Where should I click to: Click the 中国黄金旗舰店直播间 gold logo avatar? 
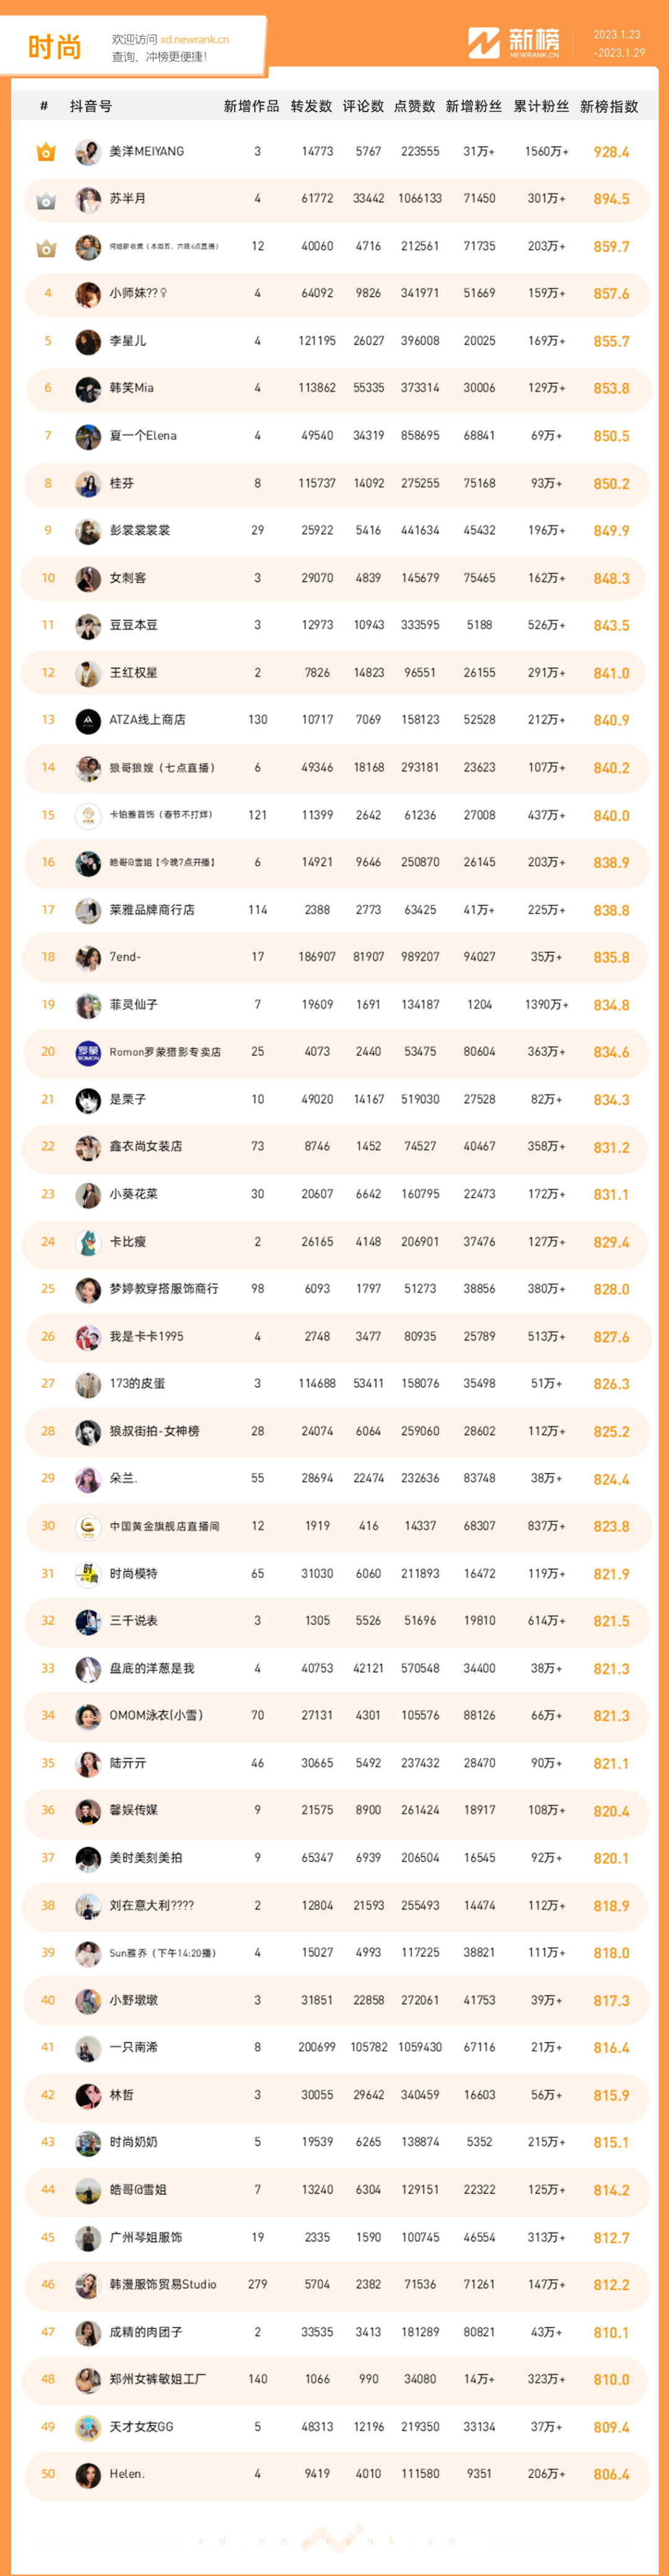[88, 1526]
